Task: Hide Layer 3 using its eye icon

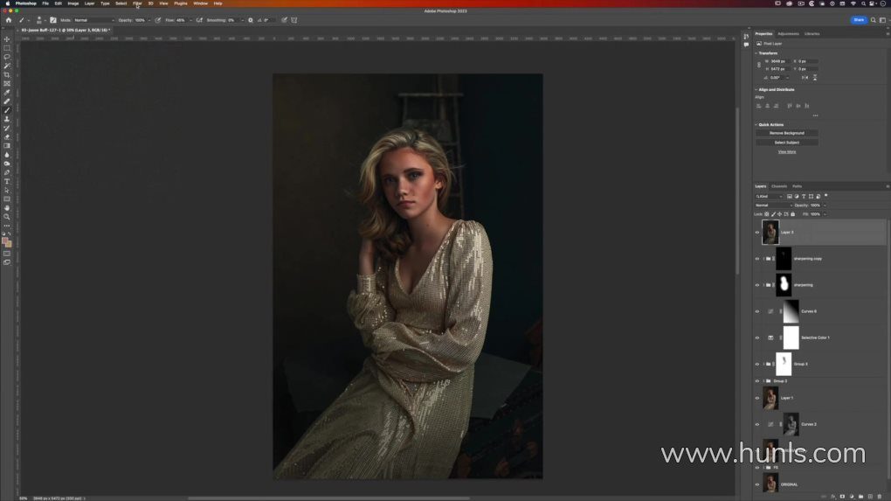Action: click(x=757, y=233)
